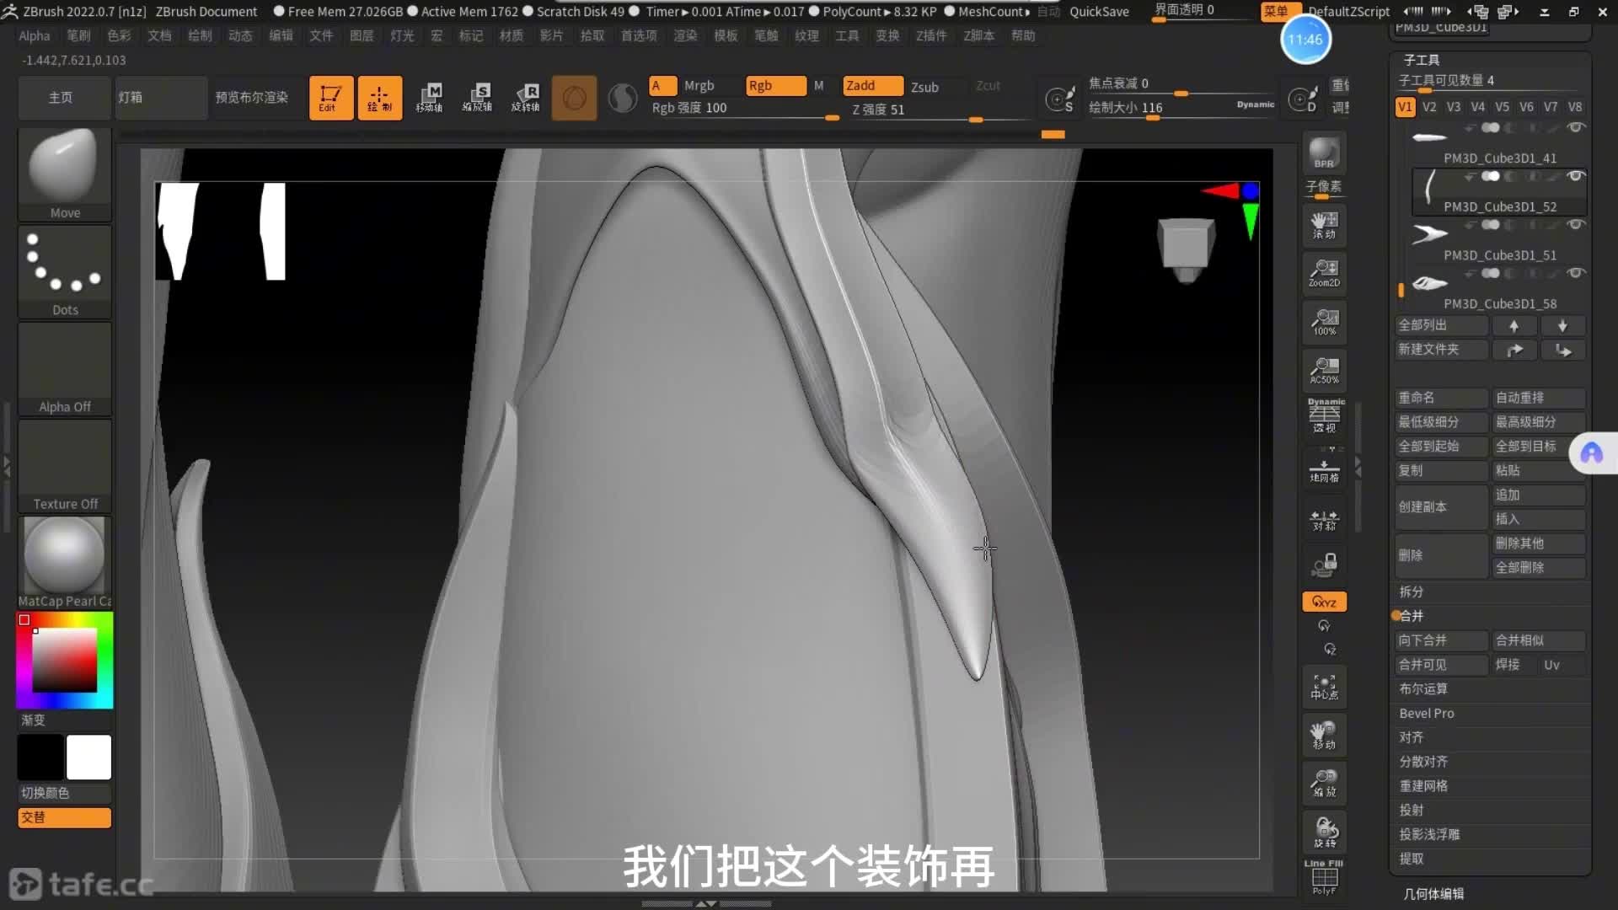Click the BPR render icon
The height and width of the screenshot is (910, 1618).
[1324, 153]
